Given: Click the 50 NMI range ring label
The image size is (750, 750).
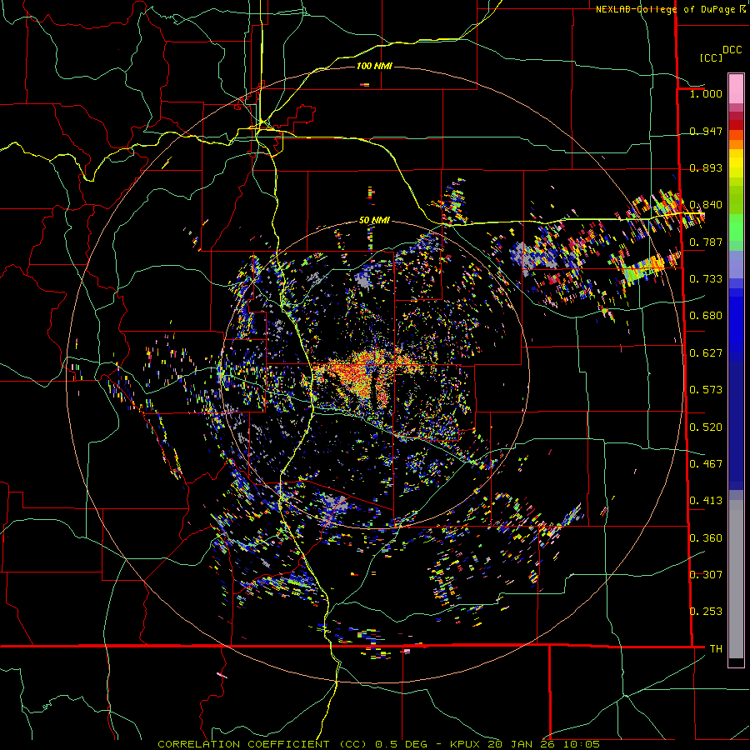Looking at the screenshot, I should [374, 220].
